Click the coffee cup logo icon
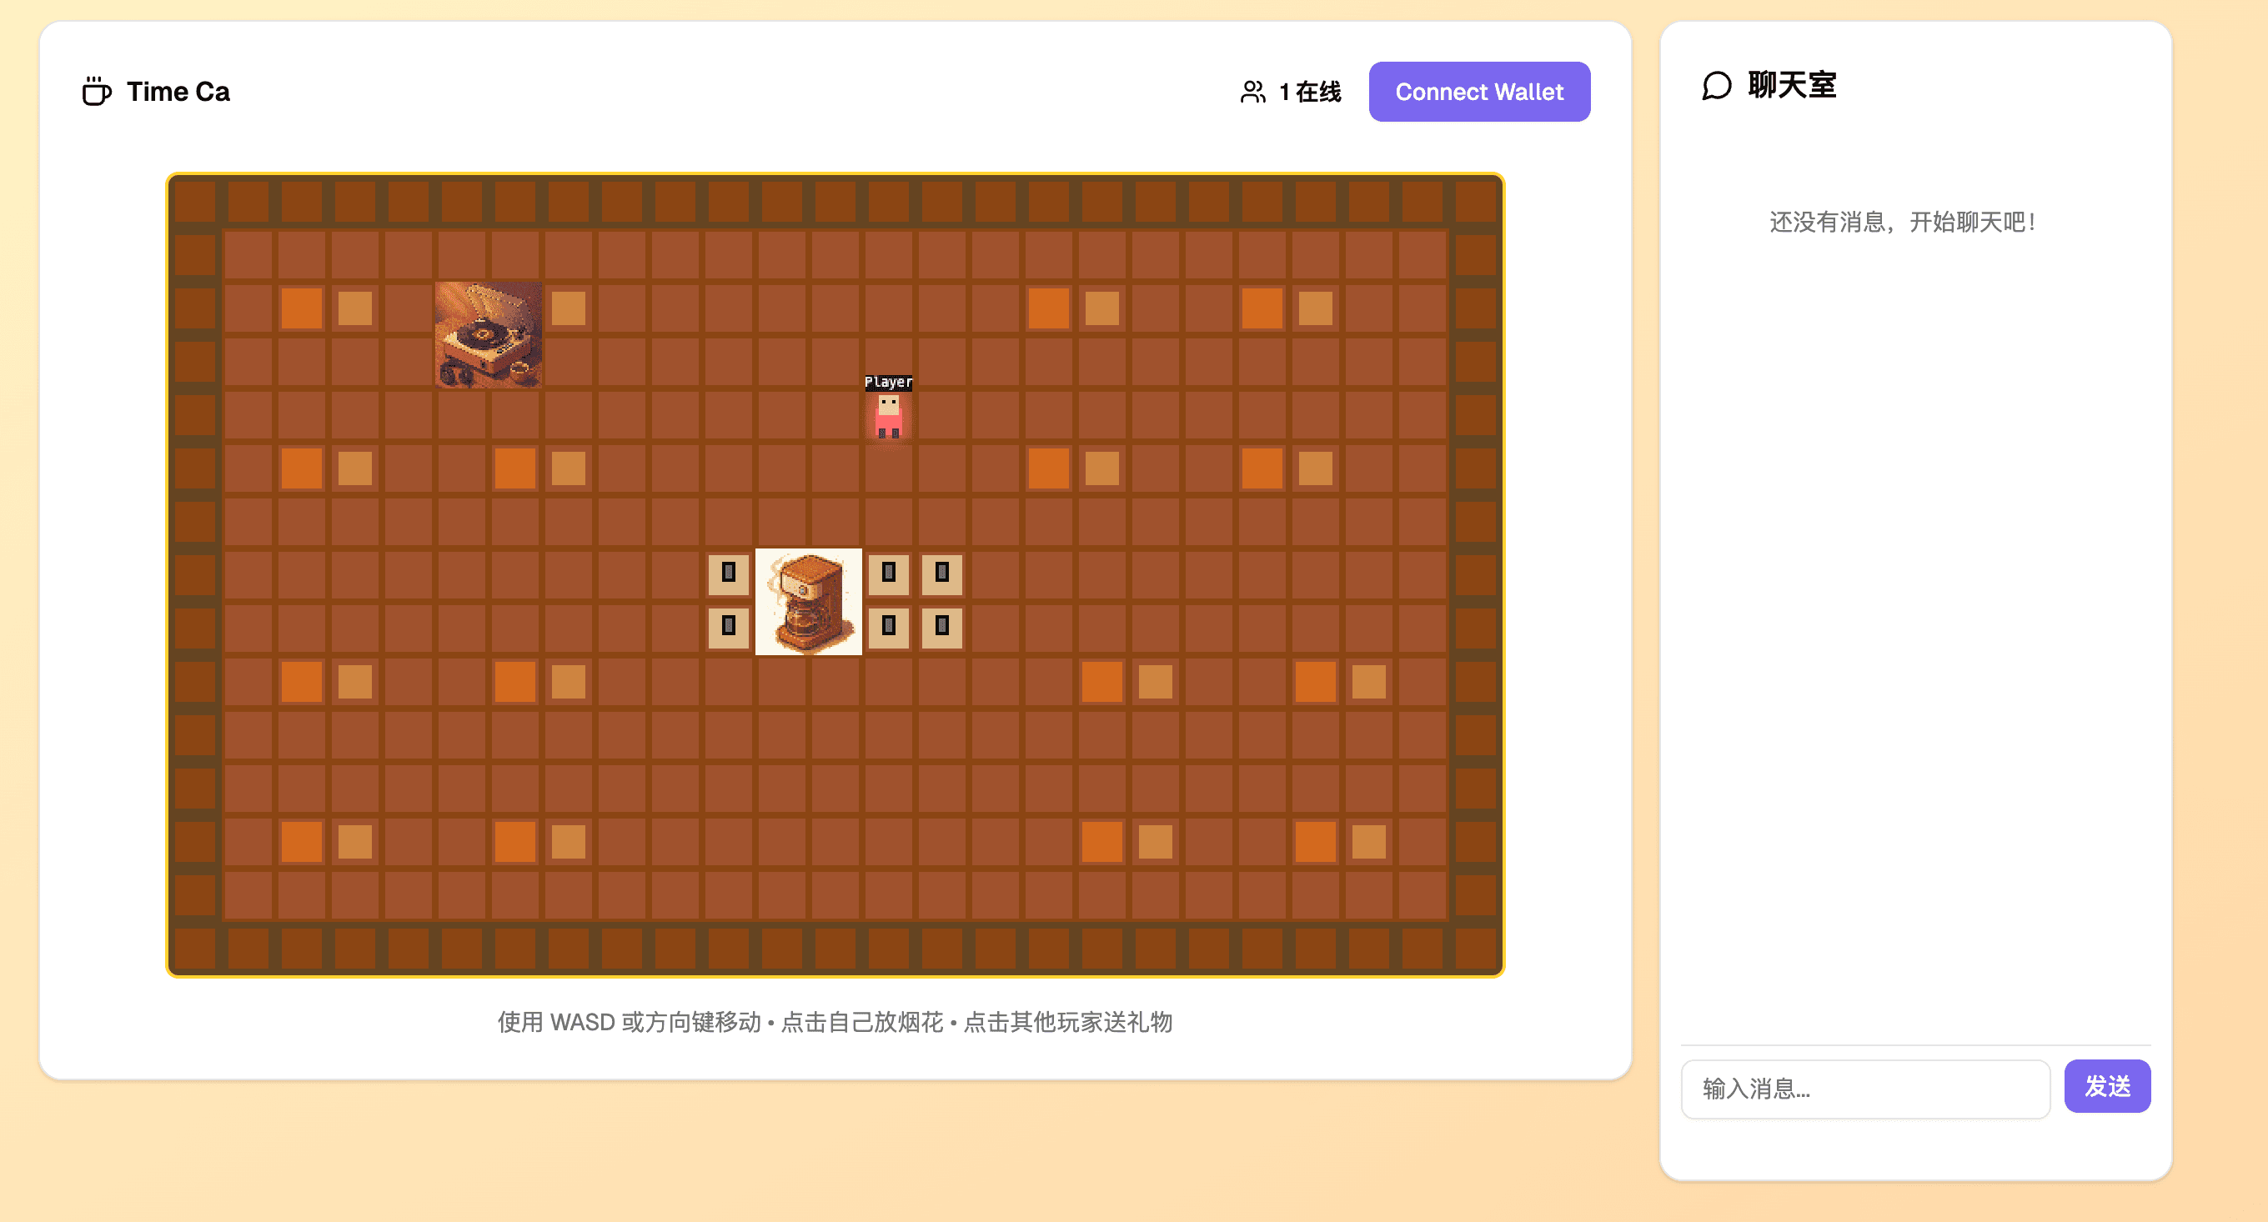This screenshot has height=1222, width=2268. click(96, 91)
